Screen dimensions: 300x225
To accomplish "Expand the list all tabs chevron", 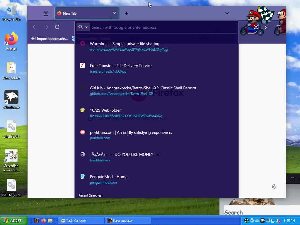I will [227, 13].
